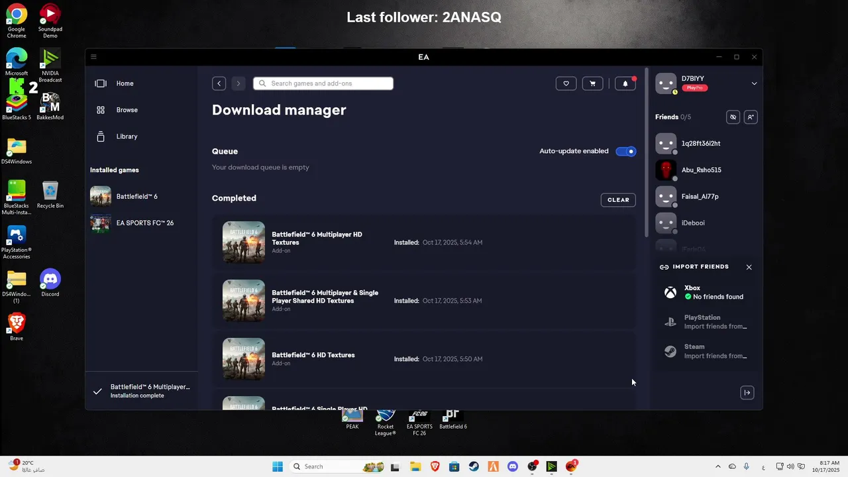Click Battlefield 6 Multiplayer HD Textures thumbnail

[x=244, y=242]
